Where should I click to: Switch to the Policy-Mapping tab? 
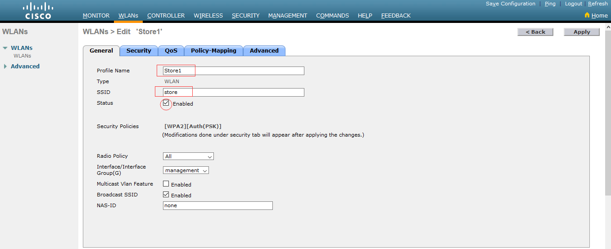point(213,51)
